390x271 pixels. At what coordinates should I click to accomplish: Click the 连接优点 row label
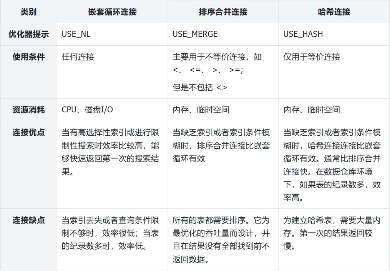coord(29,132)
